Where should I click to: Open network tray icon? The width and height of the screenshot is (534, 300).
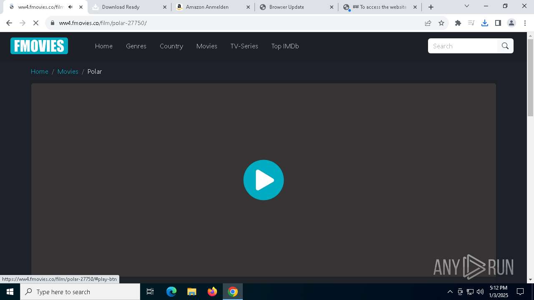(x=470, y=292)
